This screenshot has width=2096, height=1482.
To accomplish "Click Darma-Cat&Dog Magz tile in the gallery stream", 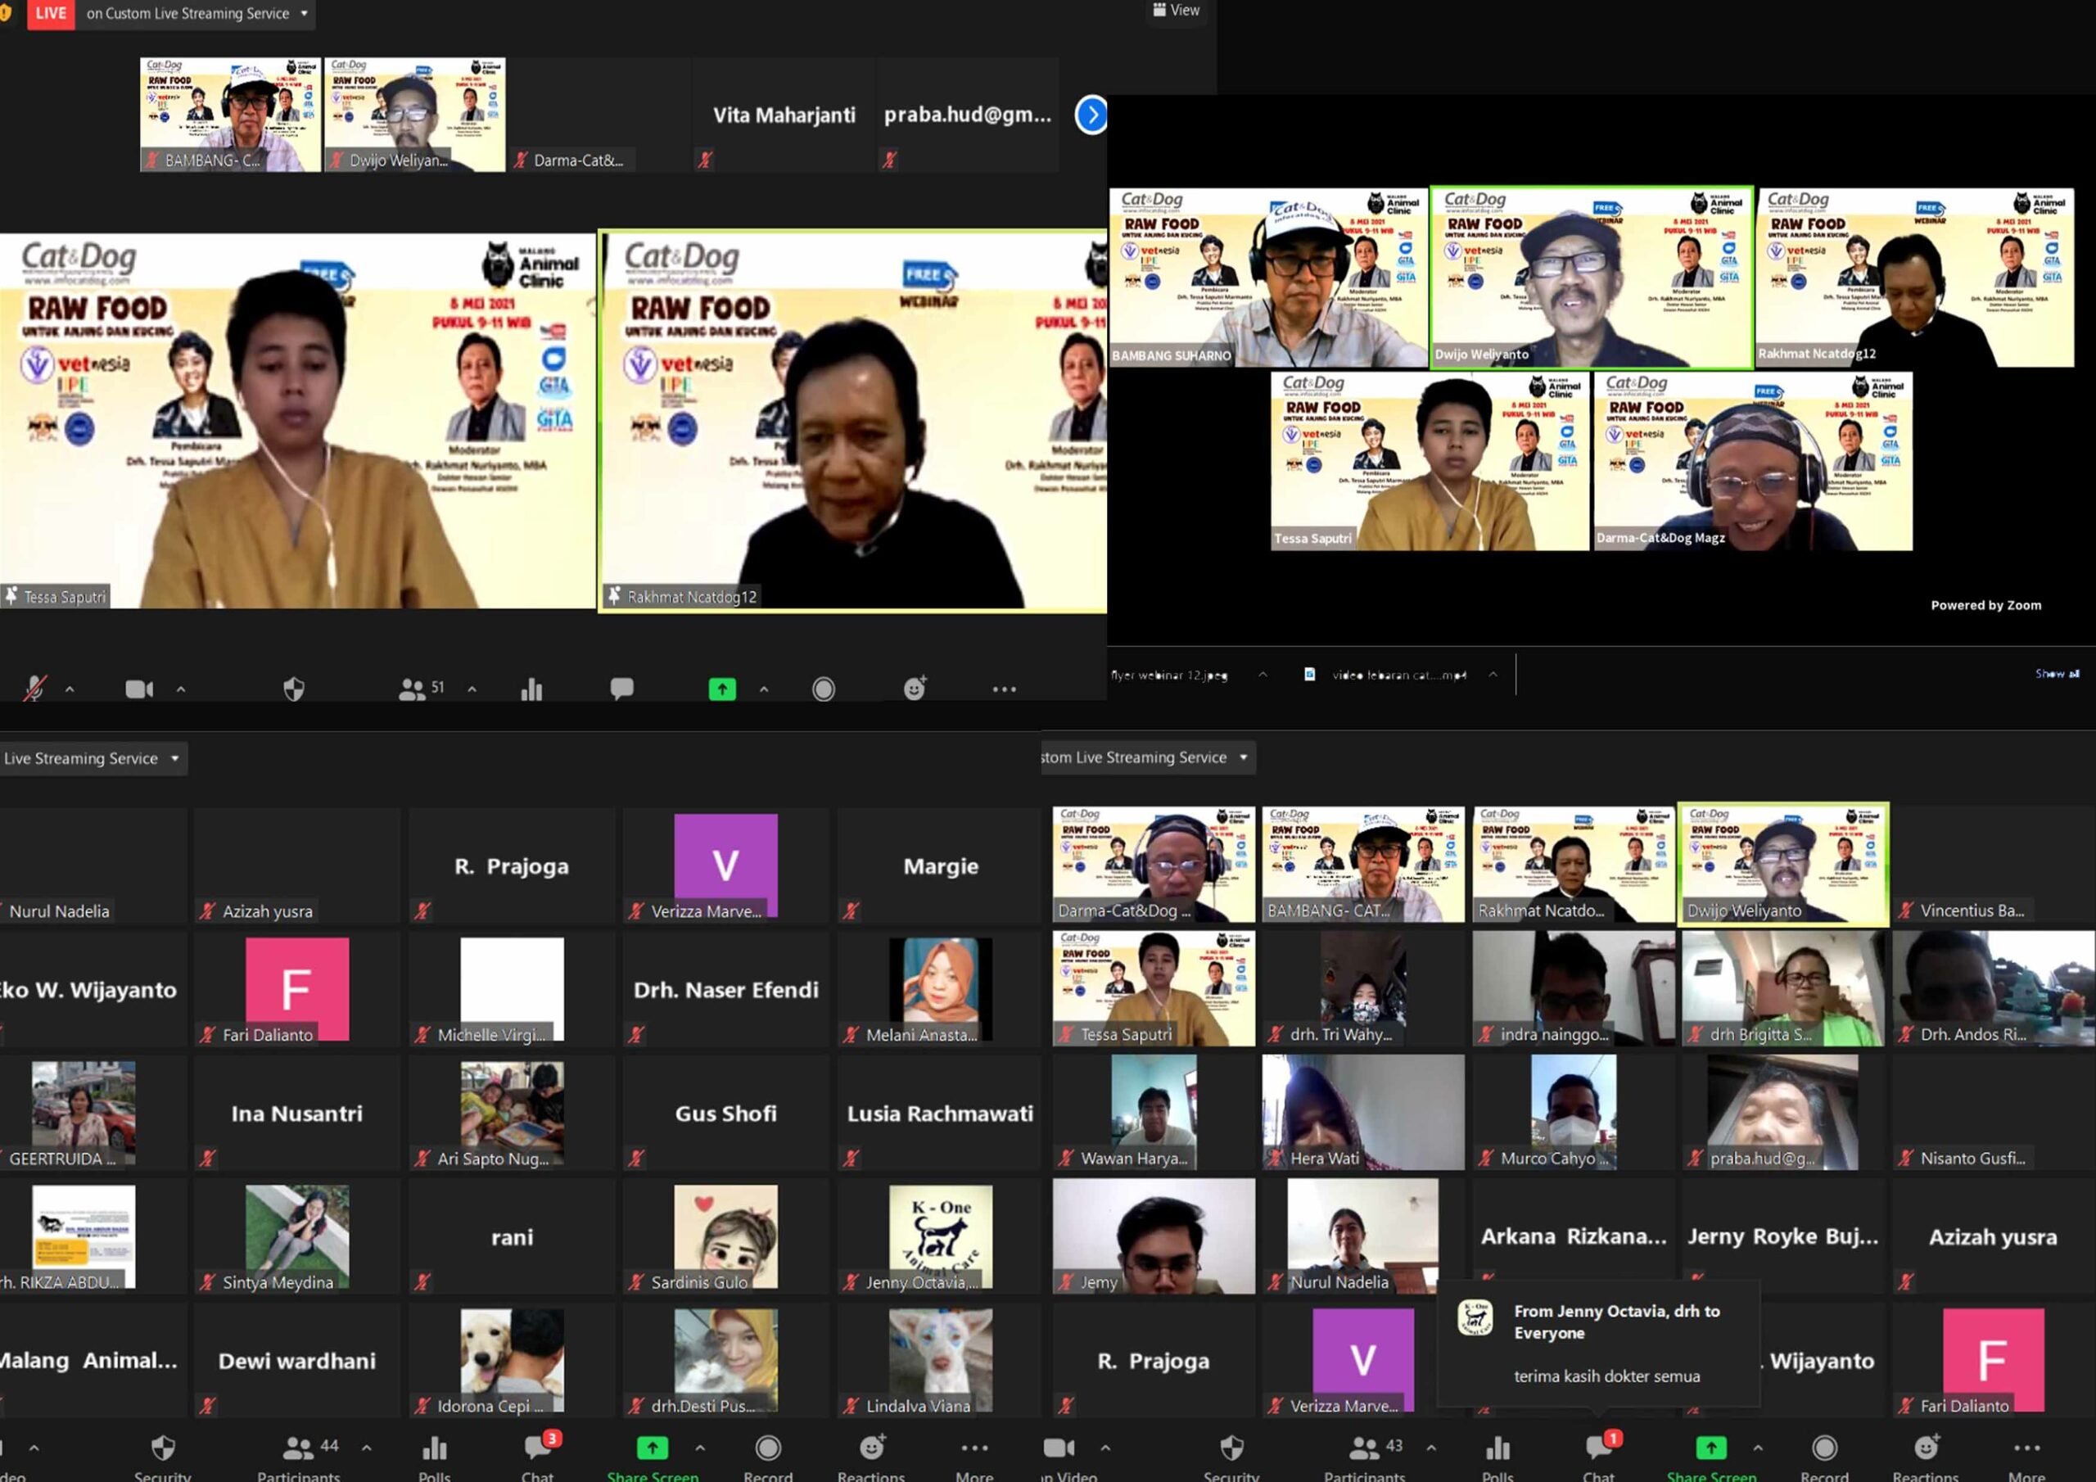I will click(1753, 461).
